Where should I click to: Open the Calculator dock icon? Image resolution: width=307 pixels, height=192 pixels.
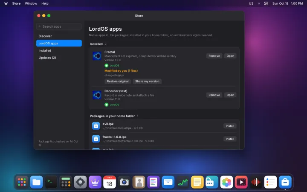(x=66, y=182)
